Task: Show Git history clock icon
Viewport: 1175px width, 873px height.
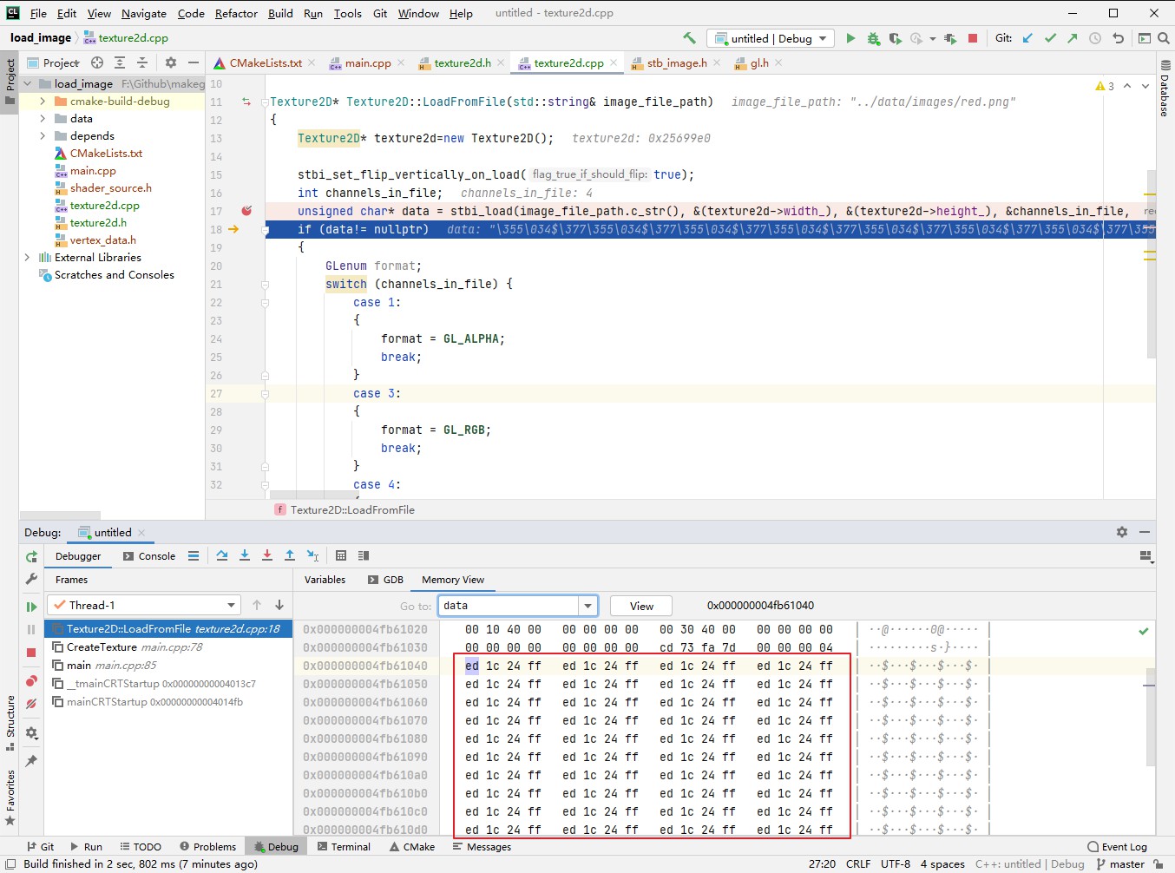Action: pyautogui.click(x=1095, y=38)
